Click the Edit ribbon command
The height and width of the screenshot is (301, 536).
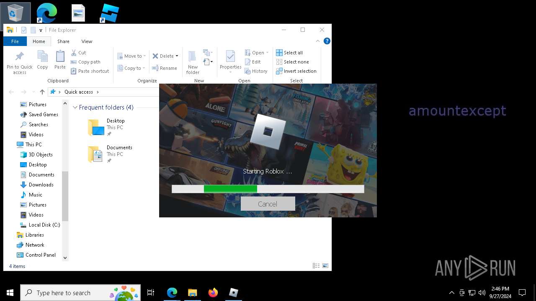tap(253, 62)
